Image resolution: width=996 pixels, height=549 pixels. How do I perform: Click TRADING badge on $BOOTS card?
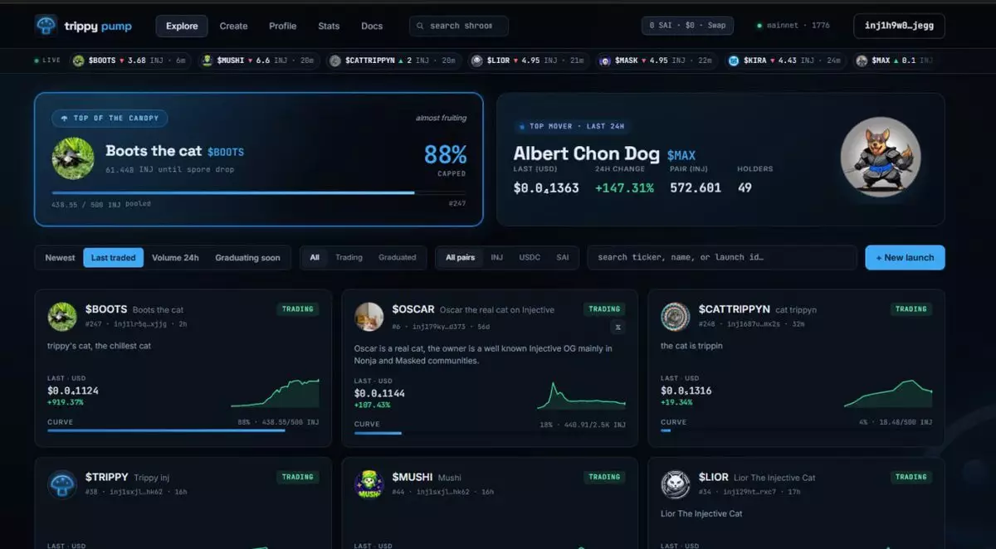point(298,309)
